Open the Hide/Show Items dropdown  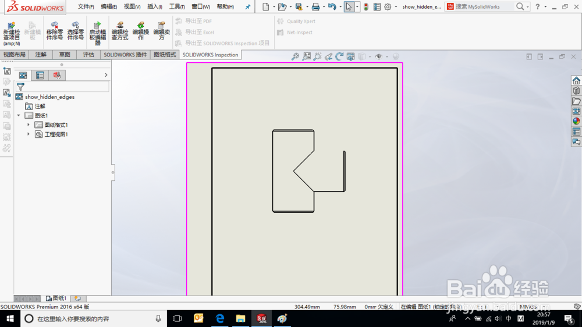387,57
